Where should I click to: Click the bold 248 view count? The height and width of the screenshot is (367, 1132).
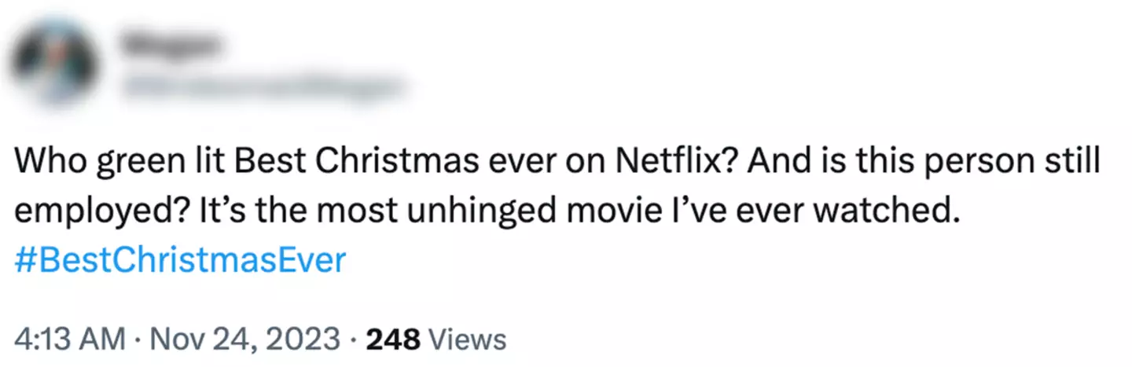click(x=394, y=339)
